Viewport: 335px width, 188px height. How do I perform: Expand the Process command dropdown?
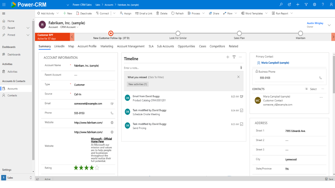tap(203, 13)
